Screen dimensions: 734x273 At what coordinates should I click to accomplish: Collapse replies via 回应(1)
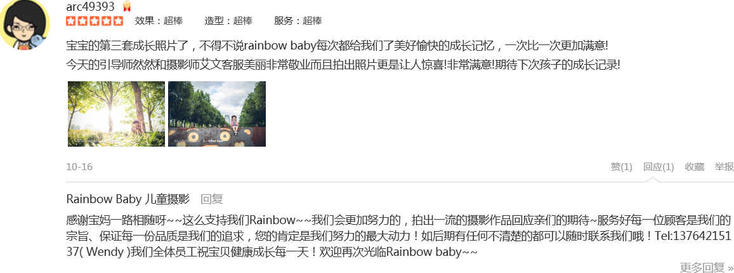point(659,167)
